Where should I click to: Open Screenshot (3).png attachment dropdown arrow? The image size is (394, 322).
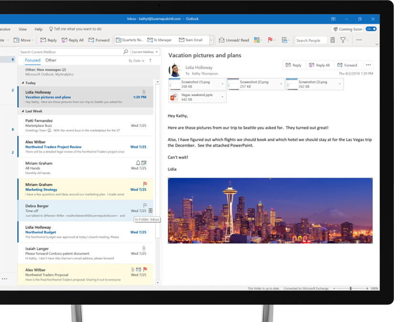340,84
